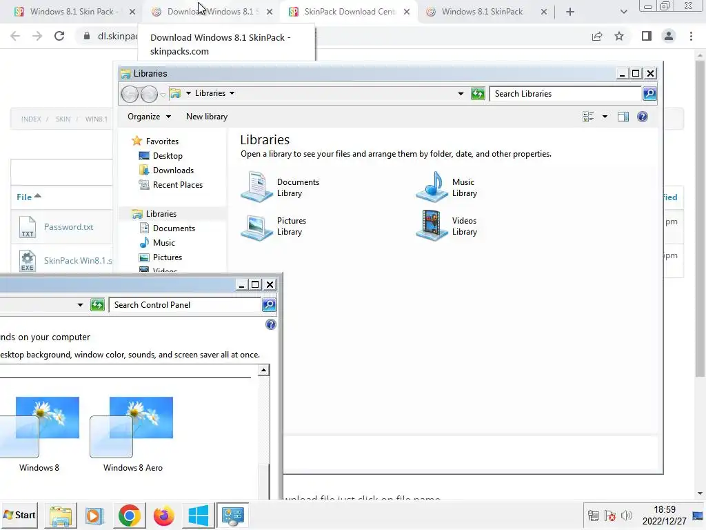The width and height of the screenshot is (706, 530).
Task: Click the arrow before Libraries in breadcrumb
Action: (x=188, y=93)
